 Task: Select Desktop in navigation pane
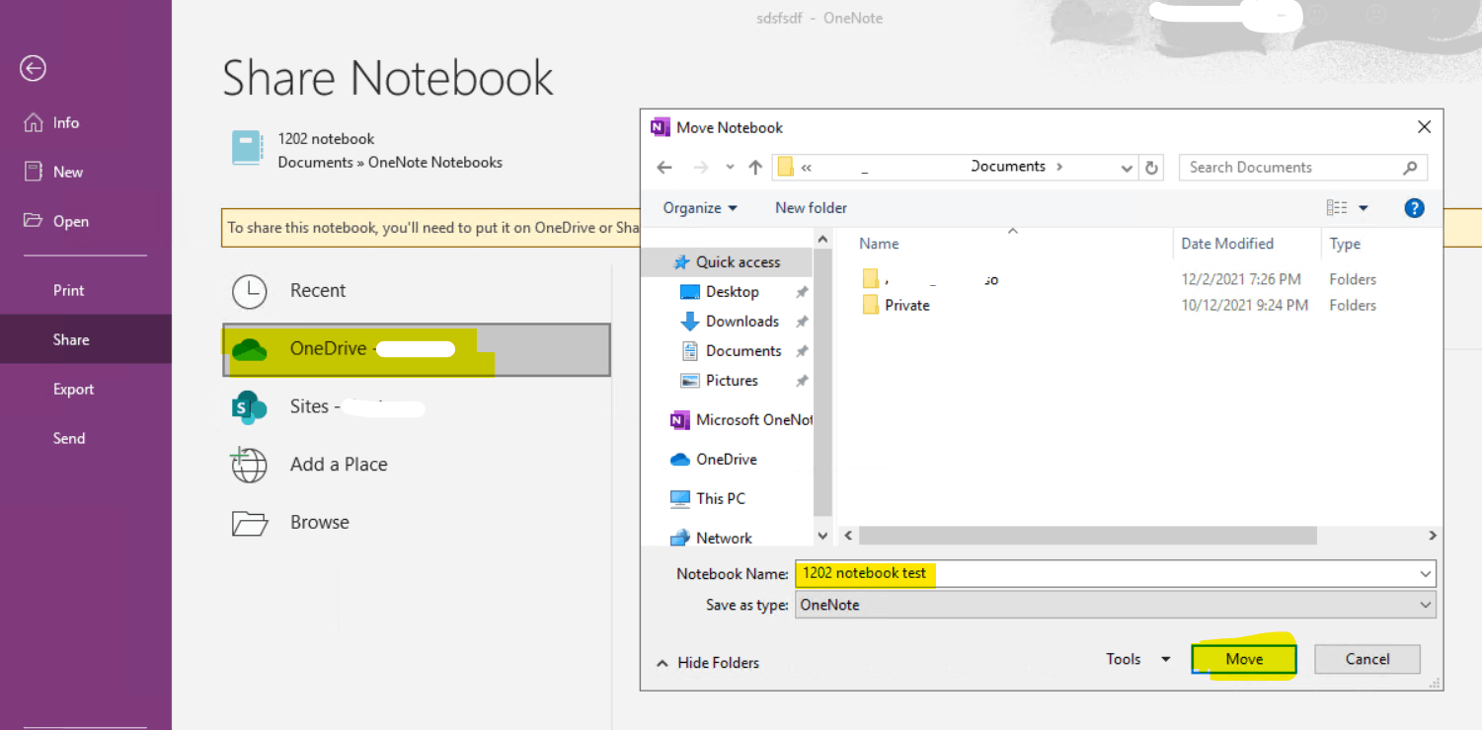(732, 292)
